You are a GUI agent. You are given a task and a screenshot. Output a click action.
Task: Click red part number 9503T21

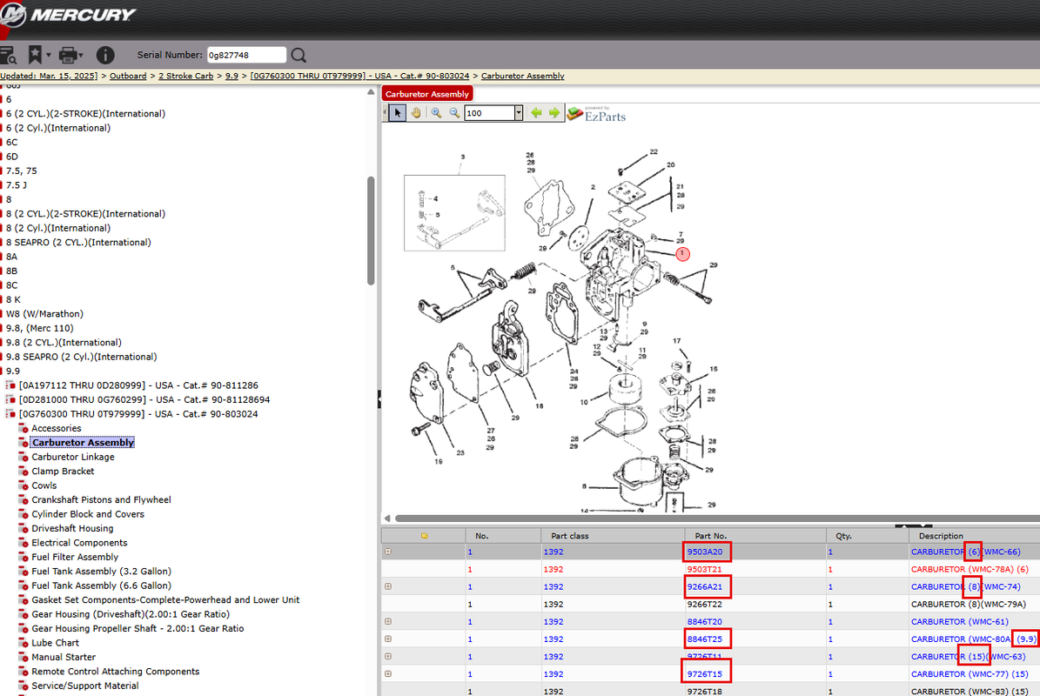pos(704,569)
